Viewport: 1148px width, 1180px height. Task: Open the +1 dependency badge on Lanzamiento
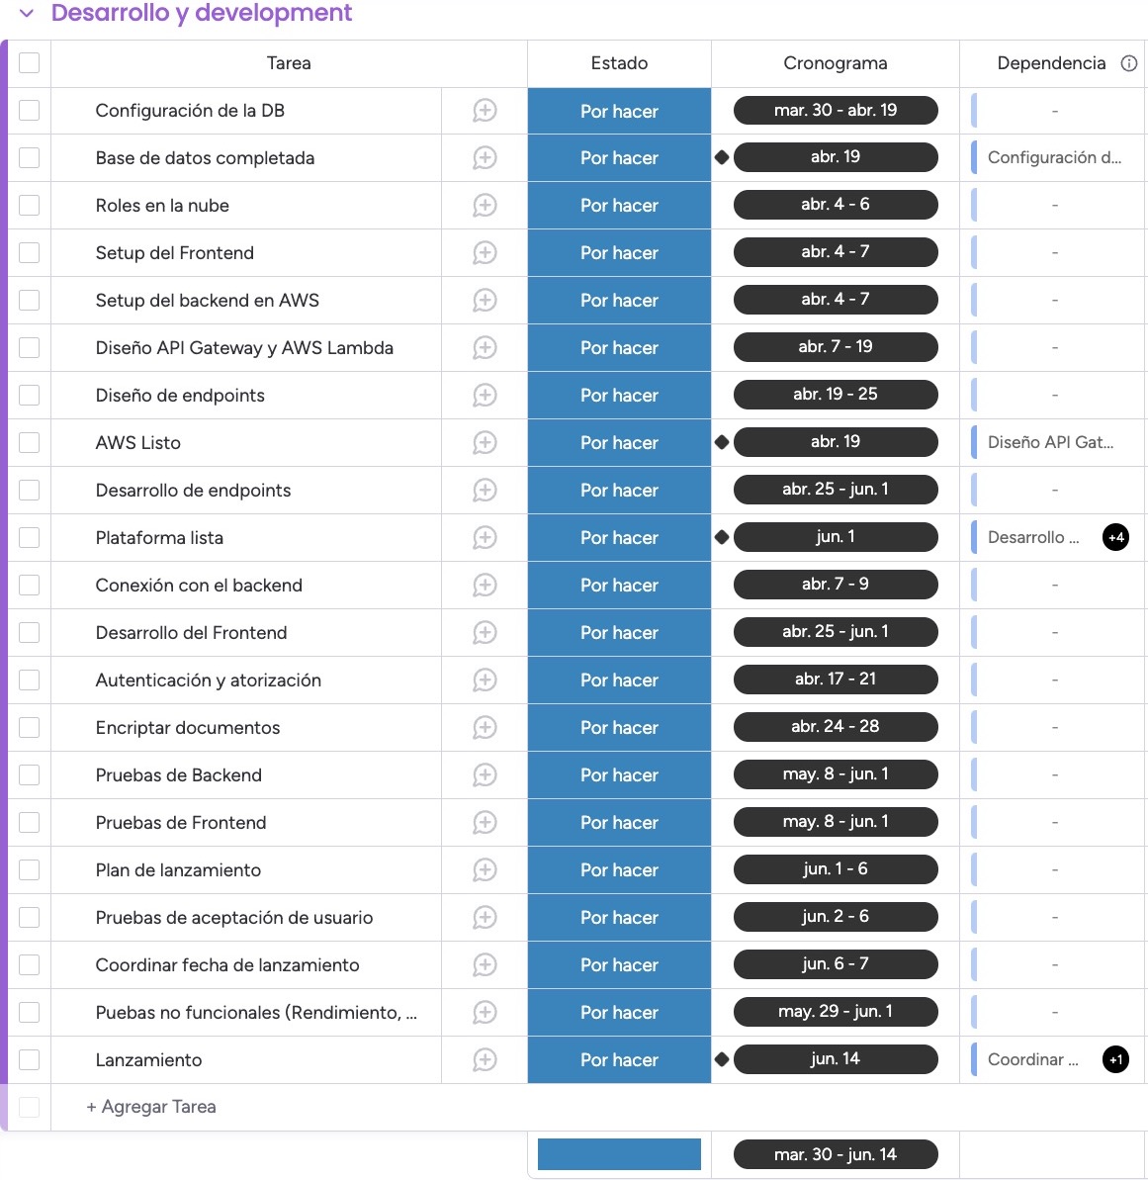click(1115, 1059)
